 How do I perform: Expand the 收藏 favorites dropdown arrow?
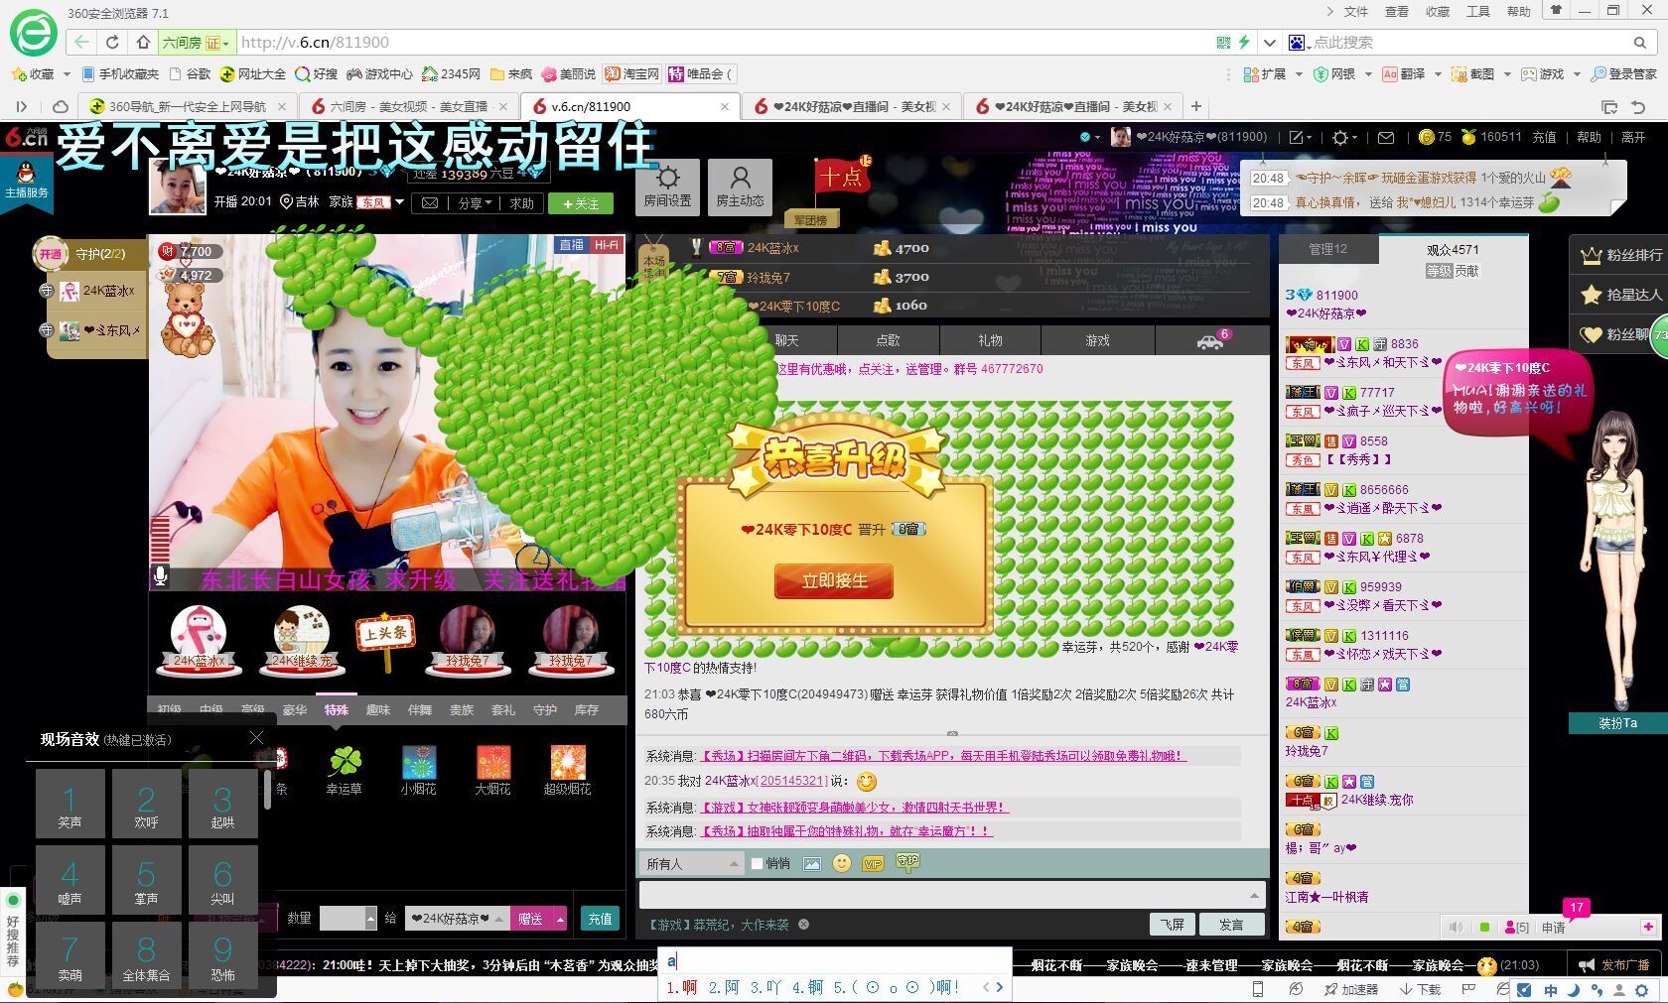[x=67, y=74]
